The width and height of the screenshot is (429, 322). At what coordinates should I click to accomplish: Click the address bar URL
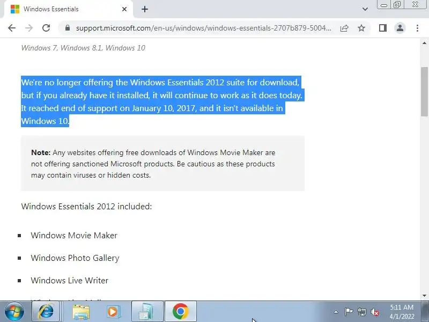click(203, 28)
